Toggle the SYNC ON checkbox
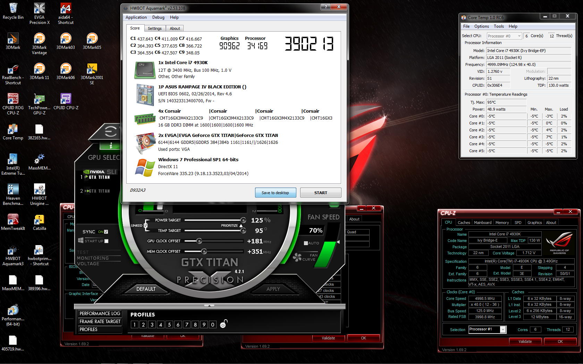 click(x=106, y=232)
